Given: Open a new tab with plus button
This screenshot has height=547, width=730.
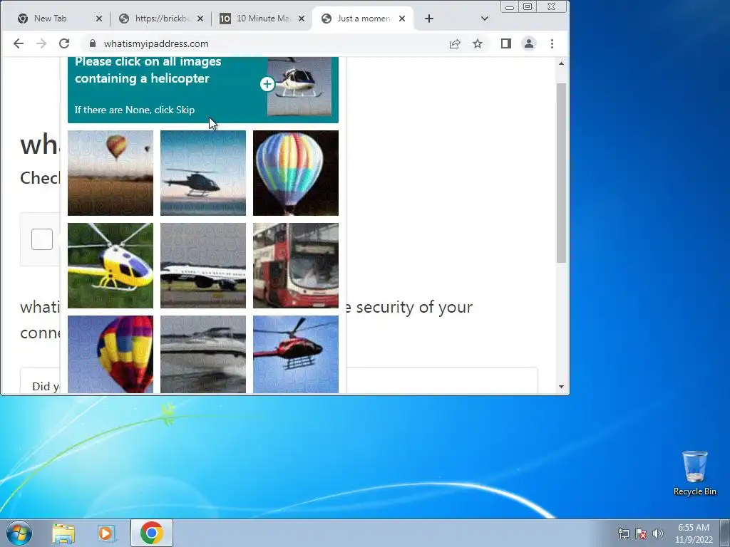Looking at the screenshot, I should coord(429,19).
